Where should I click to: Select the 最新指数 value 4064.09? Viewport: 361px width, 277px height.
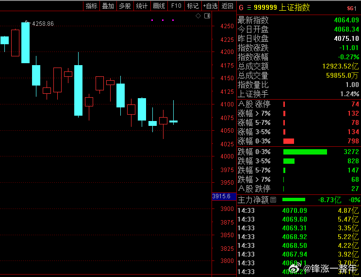(346, 20)
